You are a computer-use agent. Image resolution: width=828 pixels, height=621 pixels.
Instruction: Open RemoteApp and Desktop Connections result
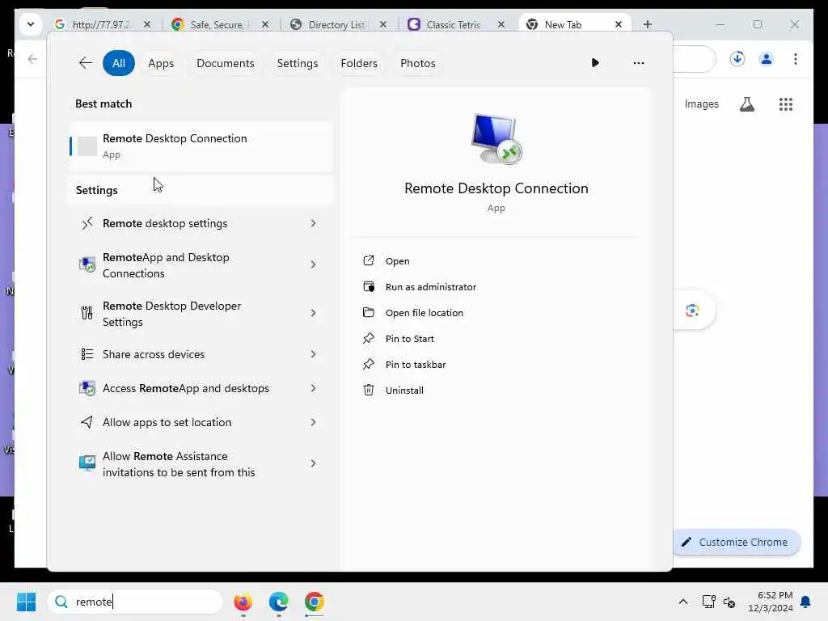201,265
